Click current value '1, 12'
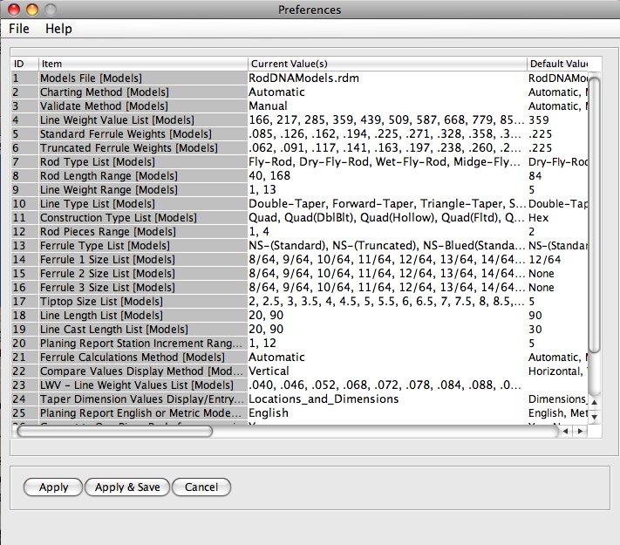Viewport: 620px width, 545px height. (387, 344)
